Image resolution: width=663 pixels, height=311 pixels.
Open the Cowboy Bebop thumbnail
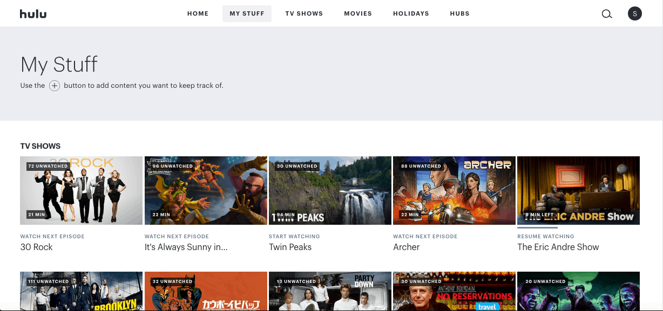pos(206,291)
